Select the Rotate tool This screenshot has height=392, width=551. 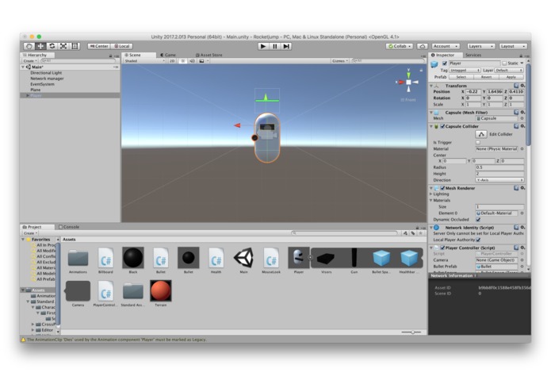[x=52, y=46]
